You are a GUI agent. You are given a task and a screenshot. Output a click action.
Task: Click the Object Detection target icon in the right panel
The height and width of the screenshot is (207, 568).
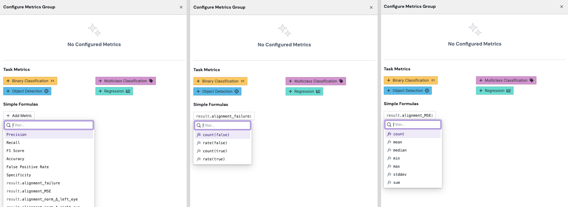point(427,91)
